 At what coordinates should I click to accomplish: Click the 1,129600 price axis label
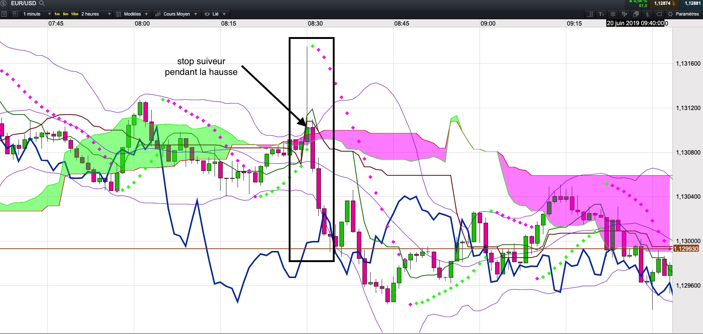click(x=688, y=285)
